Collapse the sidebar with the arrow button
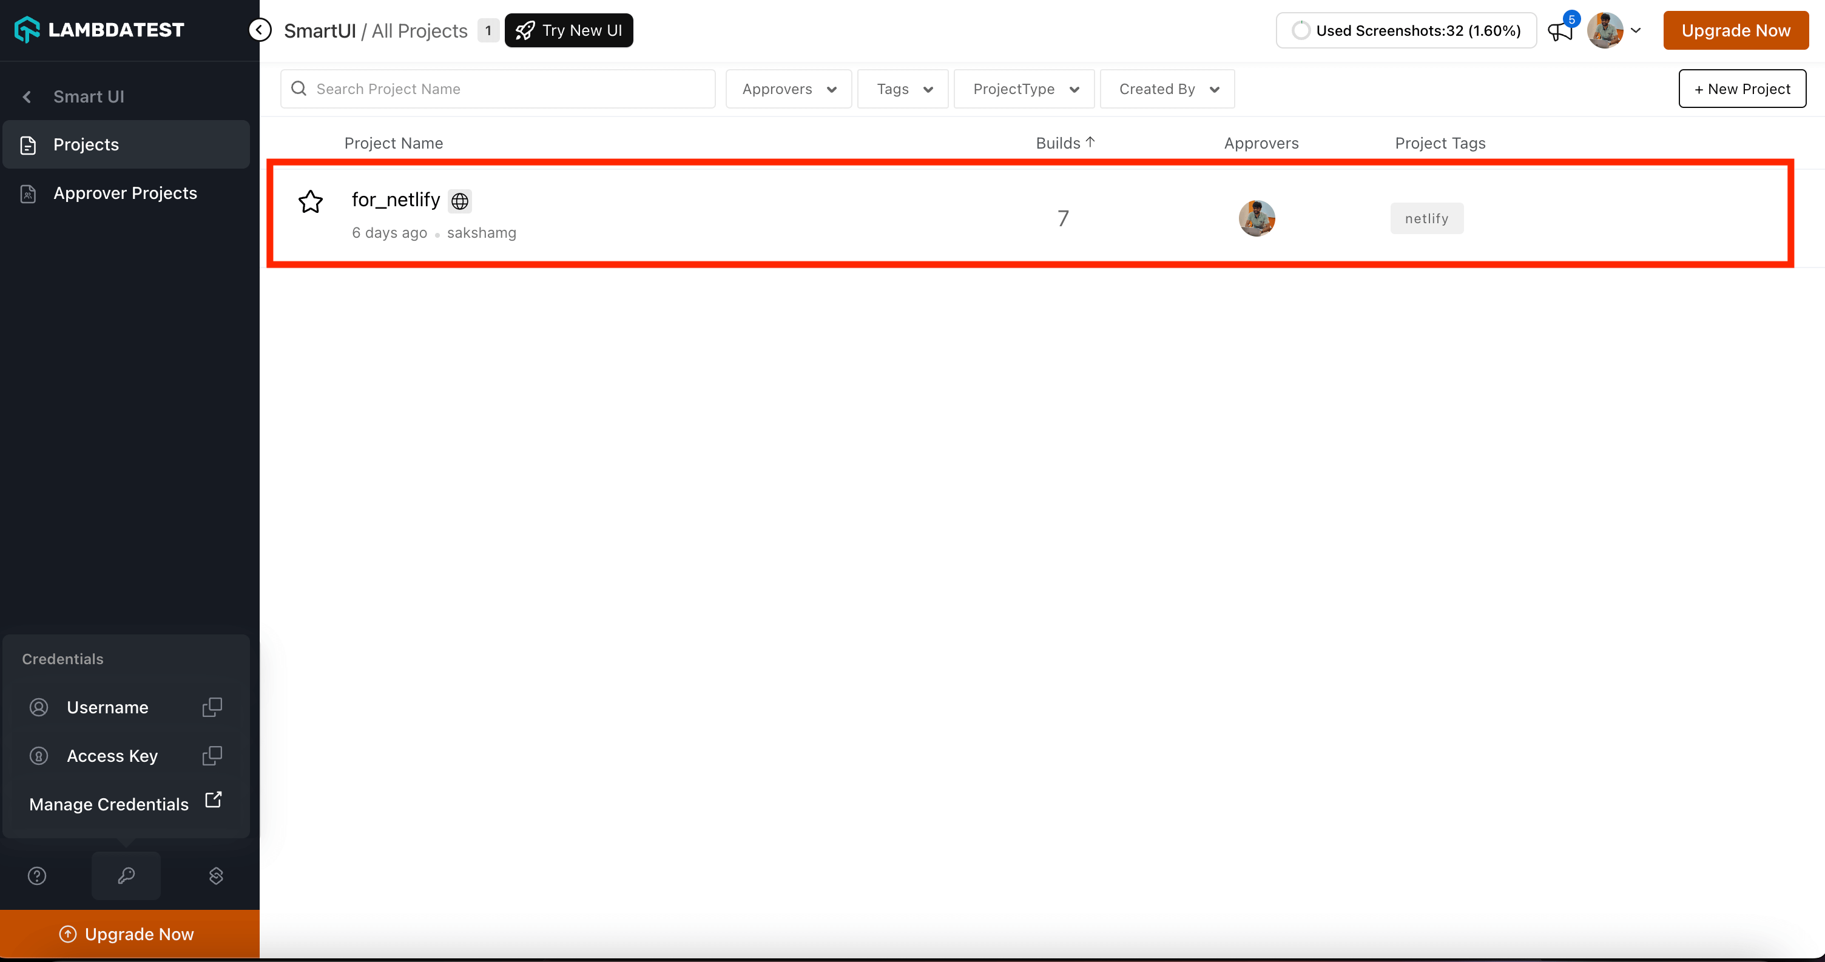 tap(260, 30)
